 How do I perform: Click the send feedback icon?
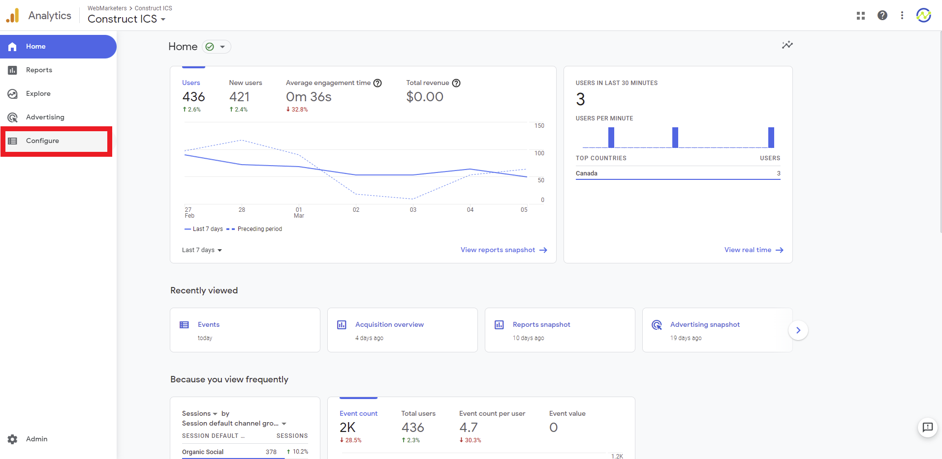coord(927,427)
